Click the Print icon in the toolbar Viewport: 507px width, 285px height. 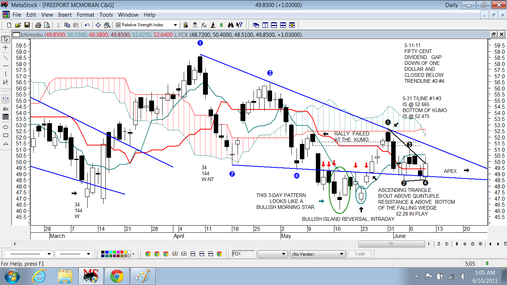pyautogui.click(x=39, y=25)
